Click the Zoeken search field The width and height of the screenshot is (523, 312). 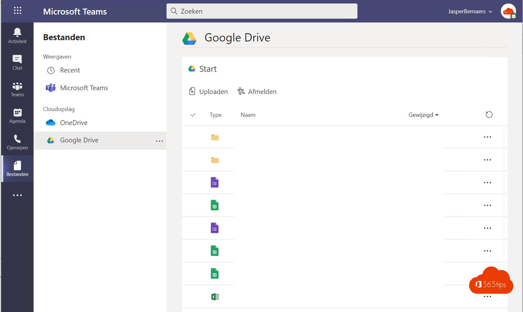[262, 11]
